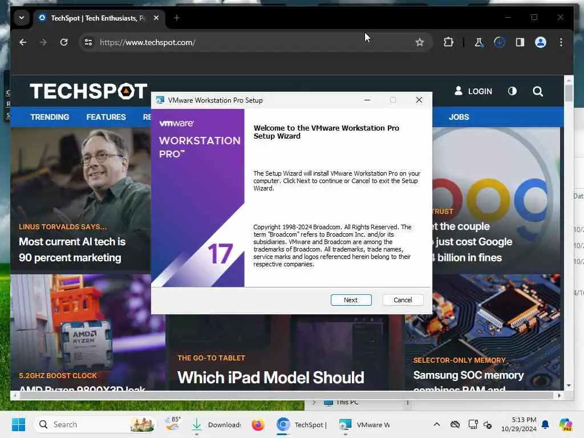Open the tab search dropdown arrow
Viewport: 584px width, 438px height.
(x=22, y=18)
